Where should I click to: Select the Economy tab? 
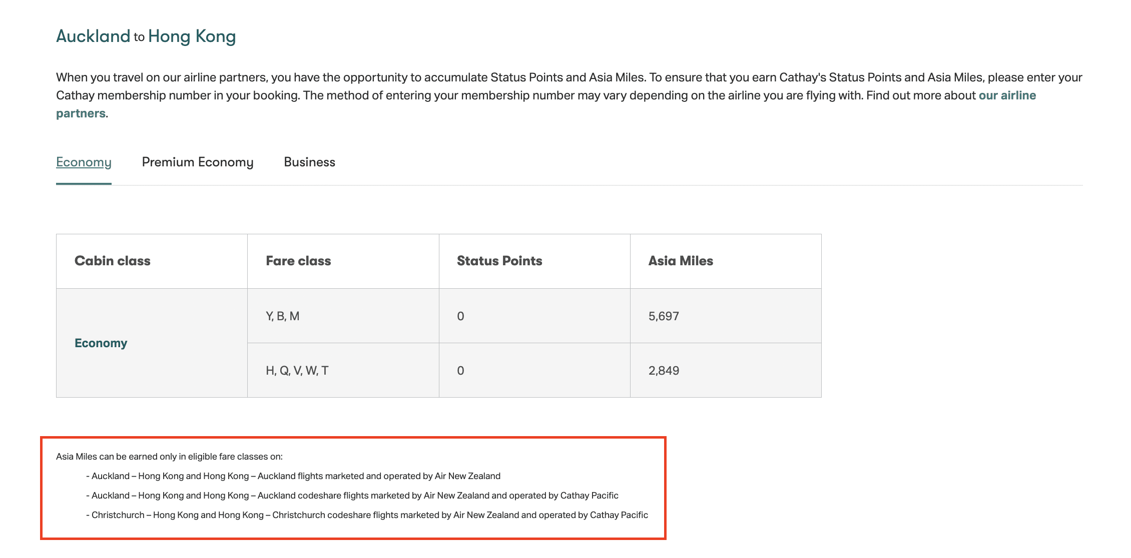coord(84,162)
